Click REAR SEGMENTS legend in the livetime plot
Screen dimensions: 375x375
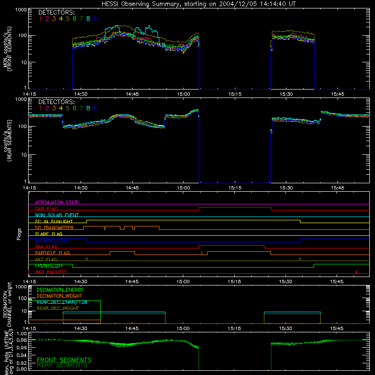62,365
